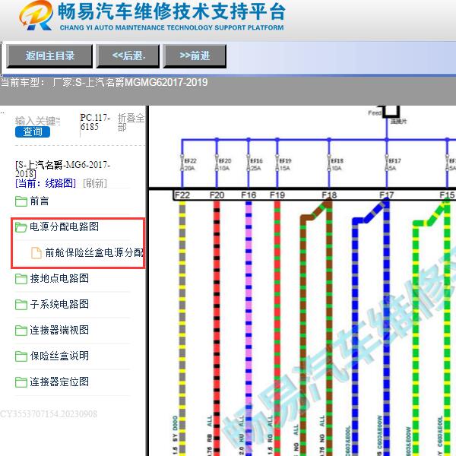Click the EF16 25A fuse symbol
Screen dimensions: 456x456
click(249, 163)
